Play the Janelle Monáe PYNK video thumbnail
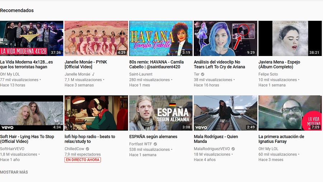The width and height of the screenshot is (323, 182). 96,38
